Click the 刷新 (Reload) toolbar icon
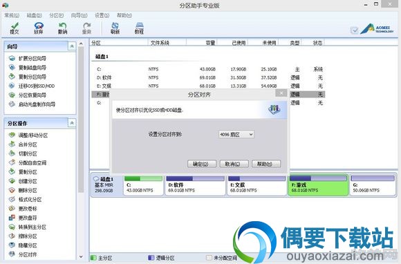The width and height of the screenshot is (401, 264). pyautogui.click(x=115, y=28)
